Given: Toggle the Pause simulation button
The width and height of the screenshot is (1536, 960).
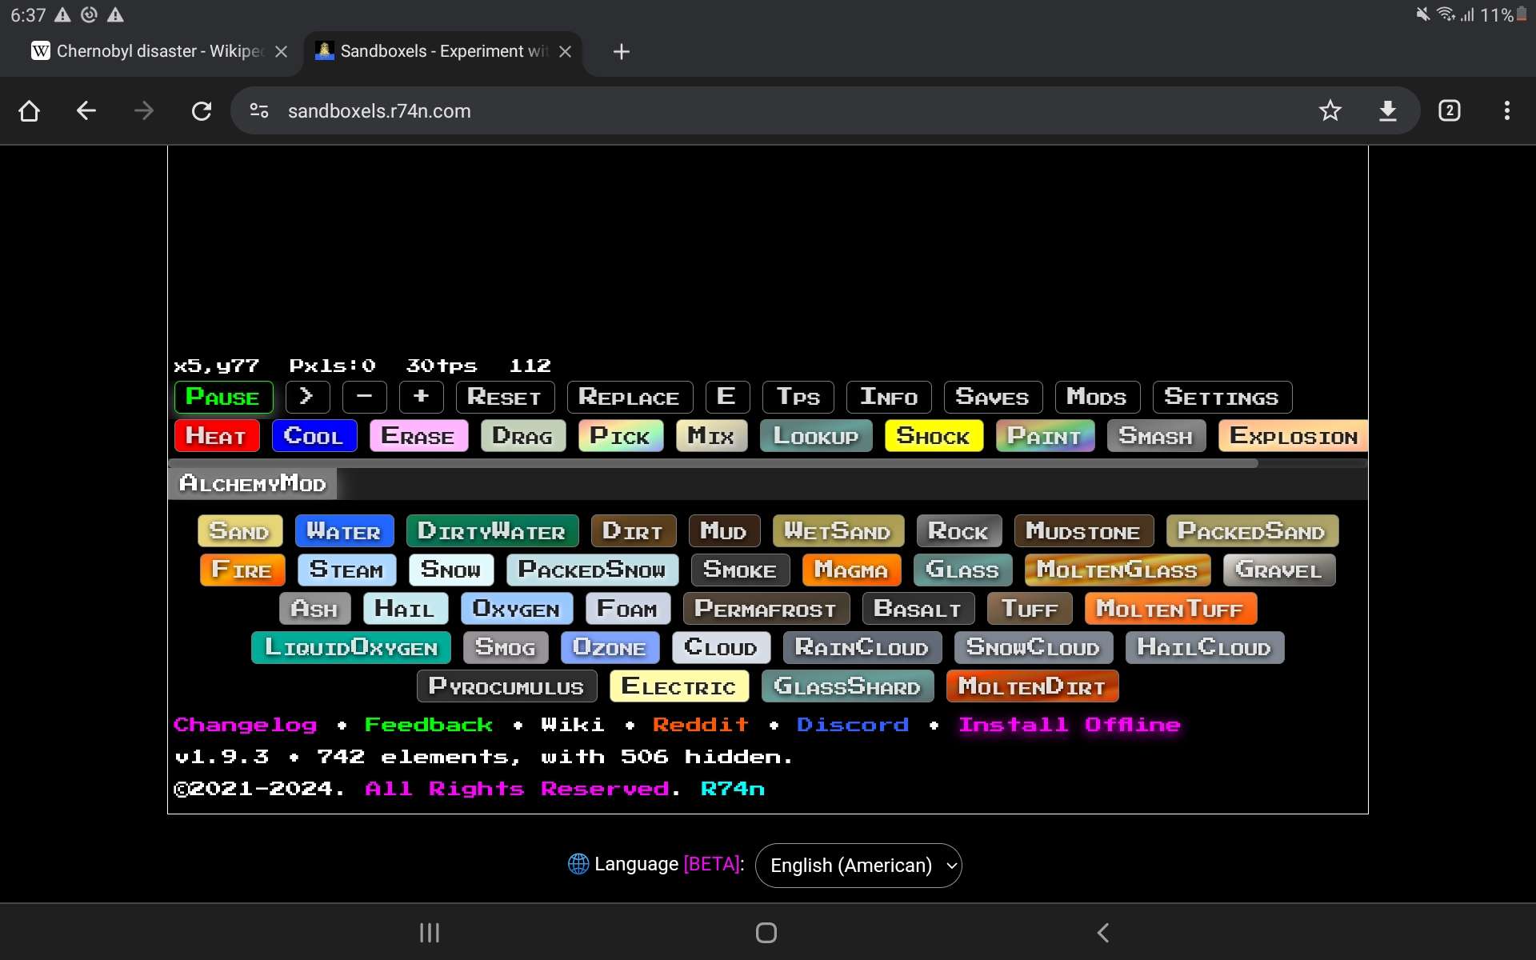Looking at the screenshot, I should 223,397.
